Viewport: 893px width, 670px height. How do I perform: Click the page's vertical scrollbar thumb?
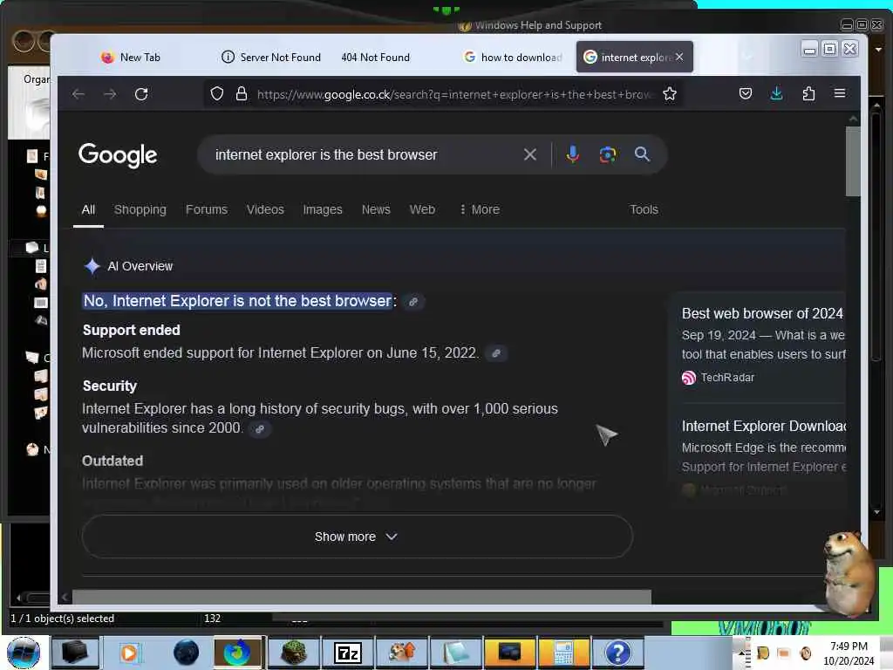(853, 161)
